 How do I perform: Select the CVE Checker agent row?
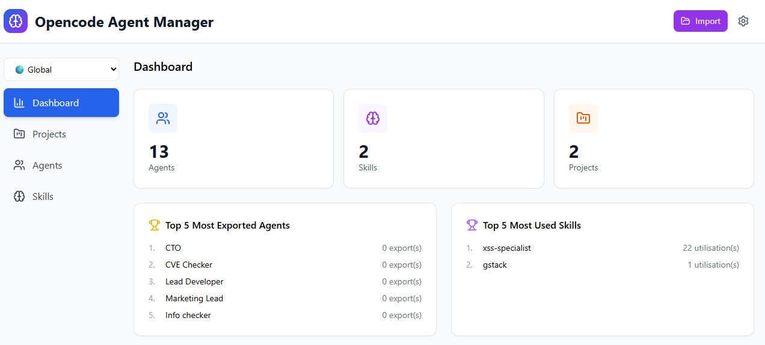pyautogui.click(x=285, y=265)
